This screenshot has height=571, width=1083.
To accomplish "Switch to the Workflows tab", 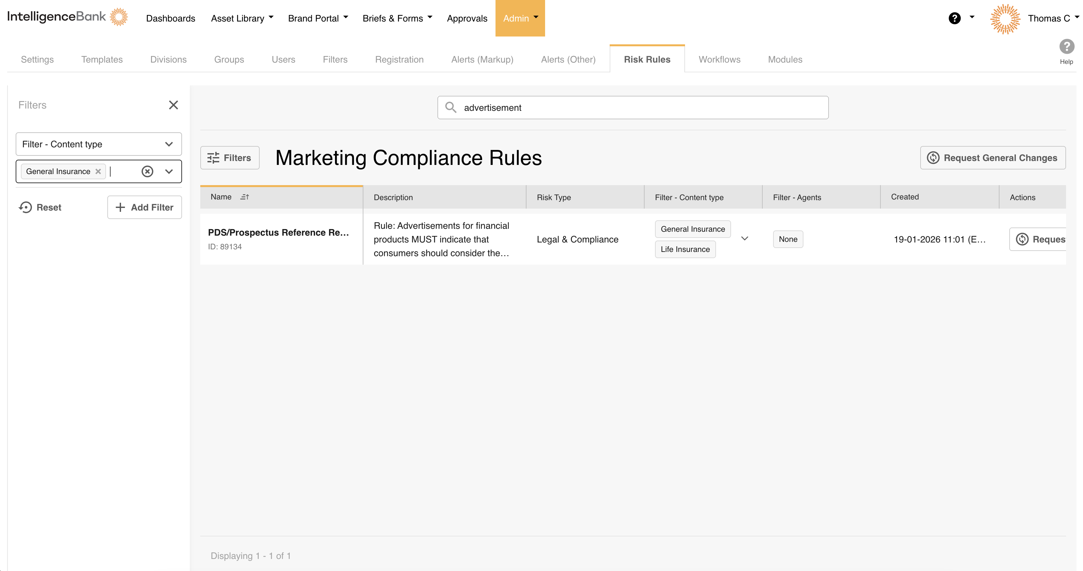I will (719, 59).
